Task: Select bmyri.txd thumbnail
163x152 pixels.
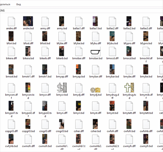Action: point(78,106)
